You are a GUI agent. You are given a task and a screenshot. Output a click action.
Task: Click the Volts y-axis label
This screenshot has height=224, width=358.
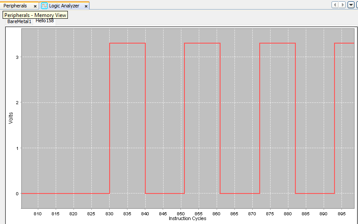[11, 118]
